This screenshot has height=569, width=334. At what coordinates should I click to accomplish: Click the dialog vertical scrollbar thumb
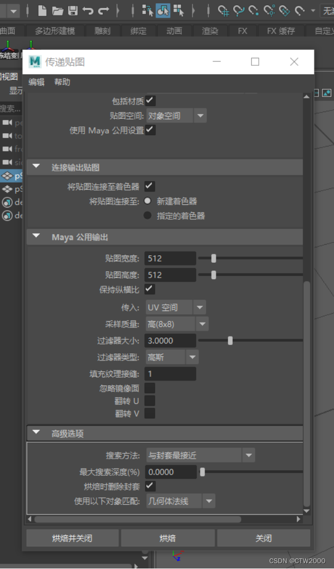307,394
